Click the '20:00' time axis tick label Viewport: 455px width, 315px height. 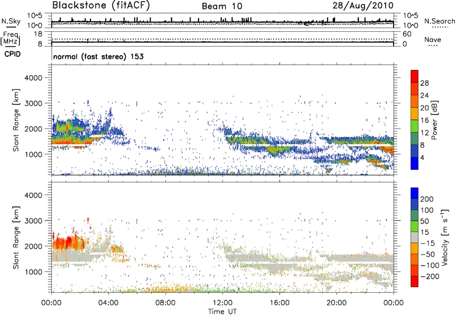pos(337,303)
